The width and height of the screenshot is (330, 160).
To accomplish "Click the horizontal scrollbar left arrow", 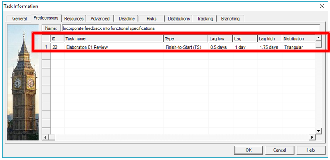I will (45, 137).
